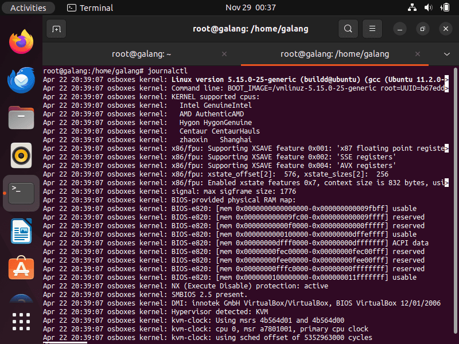Maximize the terminal window

pyautogui.click(x=423, y=29)
